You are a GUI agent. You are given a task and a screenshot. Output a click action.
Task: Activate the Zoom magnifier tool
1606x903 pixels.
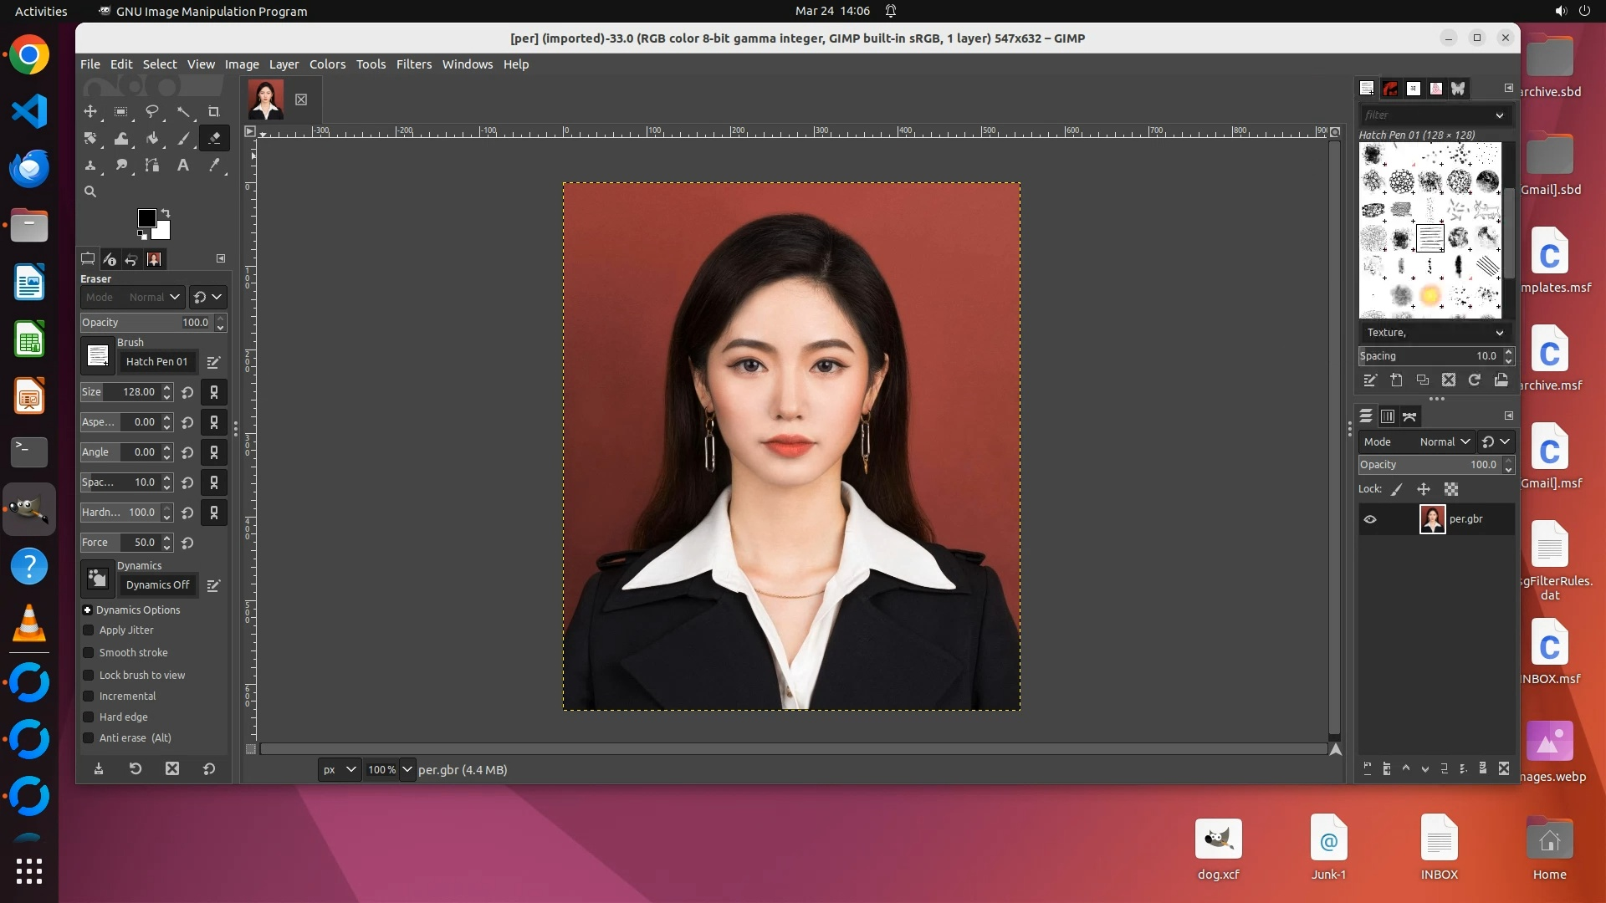pos(90,191)
